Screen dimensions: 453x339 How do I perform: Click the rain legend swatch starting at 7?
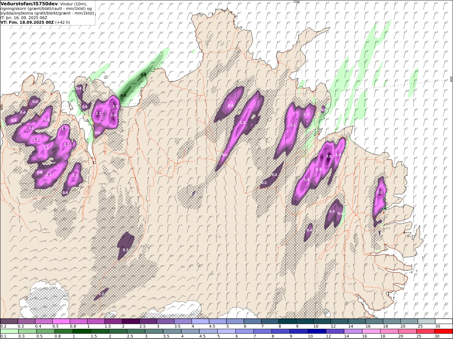(262, 331)
